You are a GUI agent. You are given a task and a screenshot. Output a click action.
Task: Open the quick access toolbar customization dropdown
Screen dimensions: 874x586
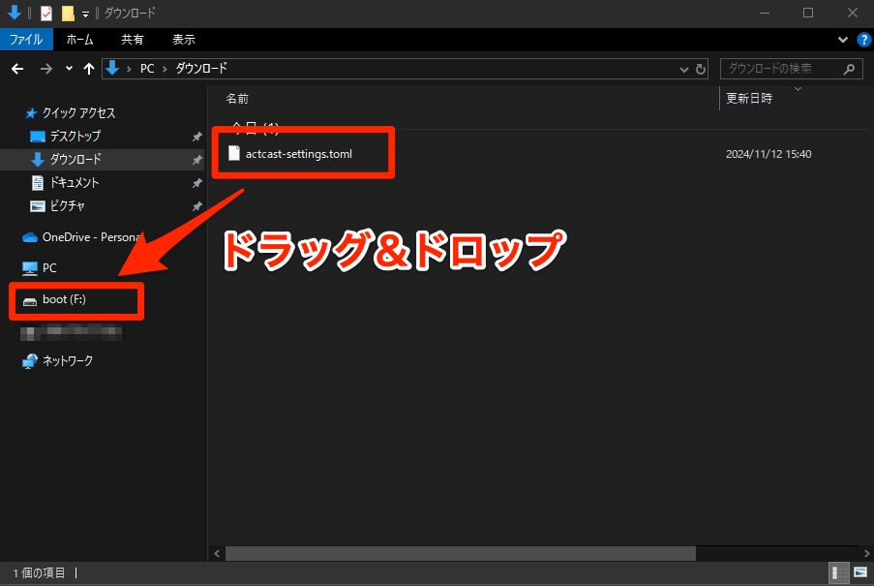(83, 13)
